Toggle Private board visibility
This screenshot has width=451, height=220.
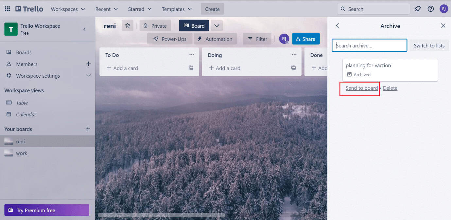tap(155, 26)
